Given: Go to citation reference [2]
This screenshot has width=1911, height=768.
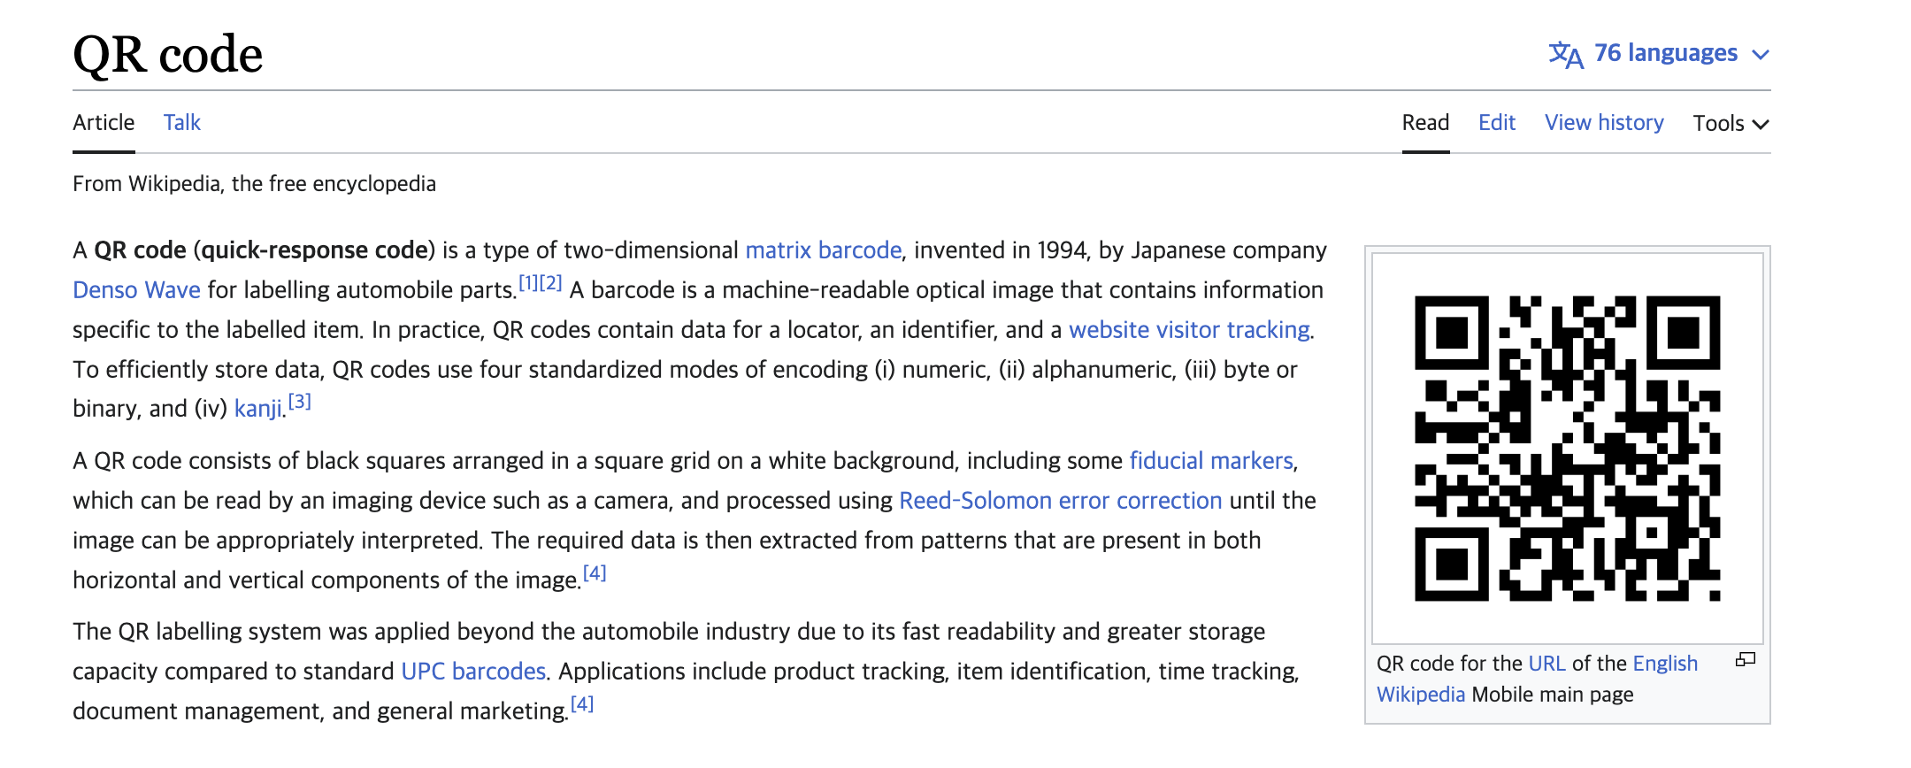Looking at the screenshot, I should pyautogui.click(x=550, y=283).
